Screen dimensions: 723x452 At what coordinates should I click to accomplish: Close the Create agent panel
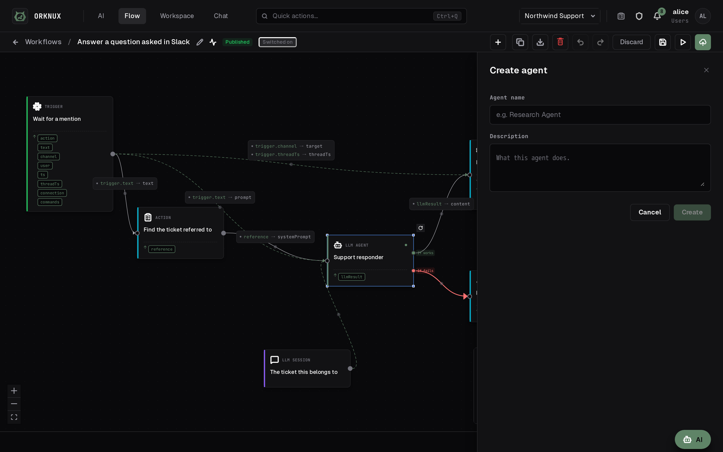706,70
